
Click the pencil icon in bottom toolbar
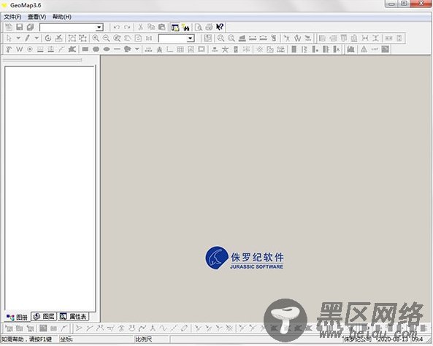coord(185,328)
